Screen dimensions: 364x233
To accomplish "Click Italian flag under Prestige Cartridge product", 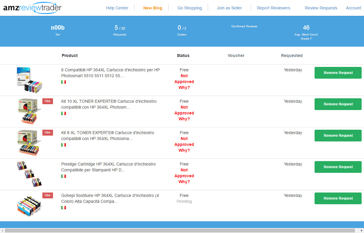I will pyautogui.click(x=64, y=176).
